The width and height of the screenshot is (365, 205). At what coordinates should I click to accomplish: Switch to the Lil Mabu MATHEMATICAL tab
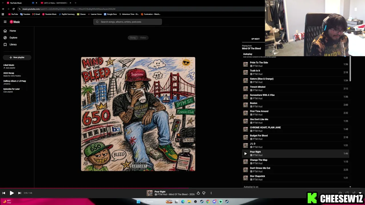(56, 3)
